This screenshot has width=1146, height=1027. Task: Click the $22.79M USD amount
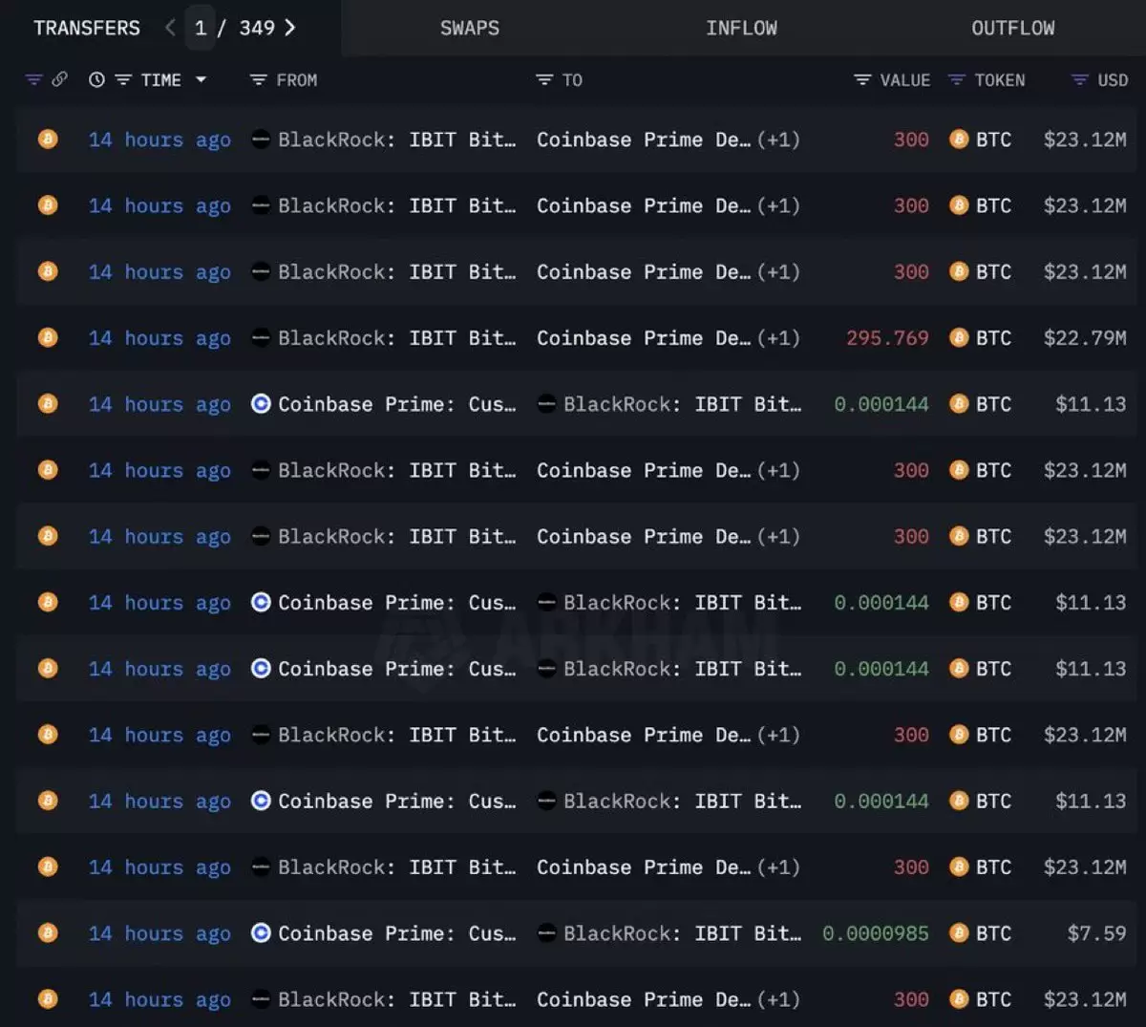pos(1085,338)
